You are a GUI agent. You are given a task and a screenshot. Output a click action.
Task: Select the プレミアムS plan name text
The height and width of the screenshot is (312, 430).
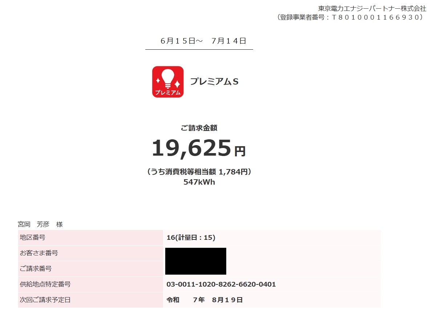(x=214, y=81)
